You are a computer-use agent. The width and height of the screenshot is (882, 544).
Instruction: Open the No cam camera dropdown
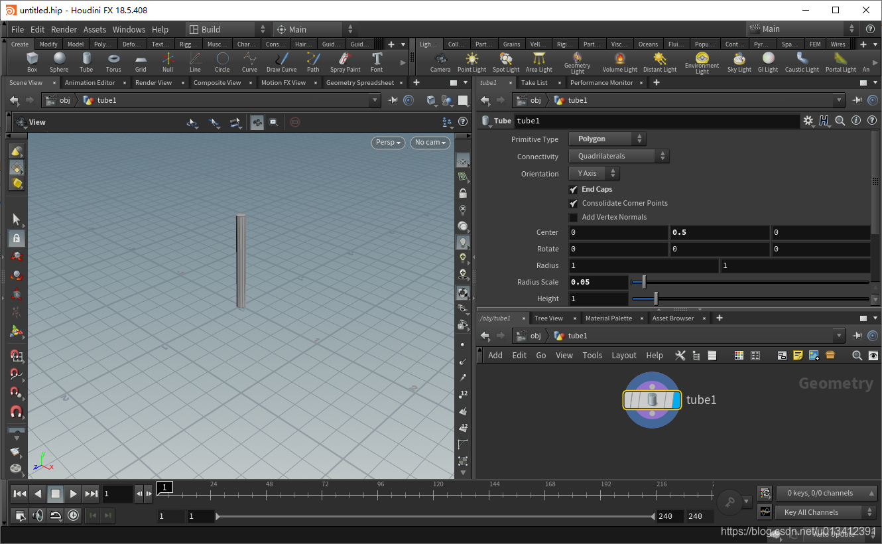click(x=430, y=143)
